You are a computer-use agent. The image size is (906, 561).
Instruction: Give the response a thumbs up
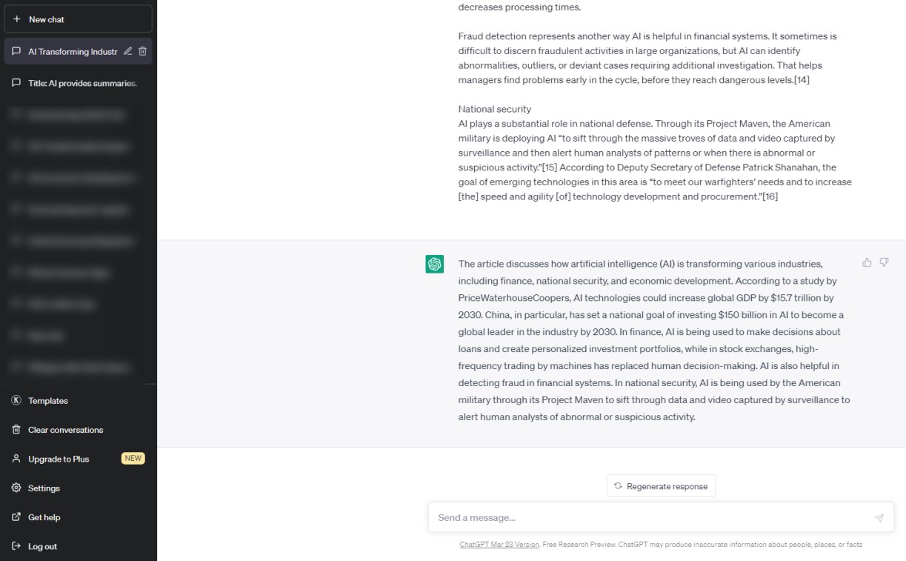click(x=866, y=262)
